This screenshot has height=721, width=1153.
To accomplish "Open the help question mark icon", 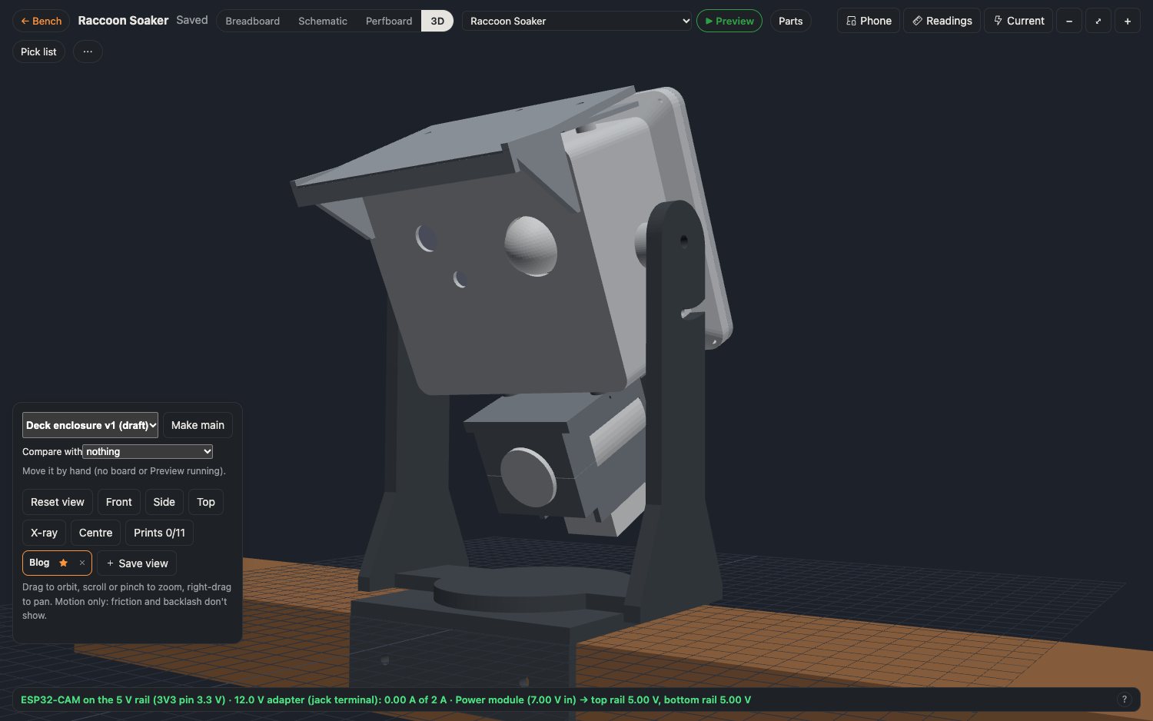I will (x=1125, y=699).
